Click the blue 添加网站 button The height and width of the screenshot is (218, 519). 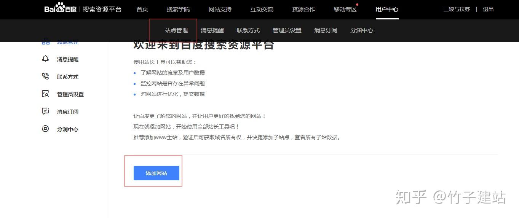156,173
